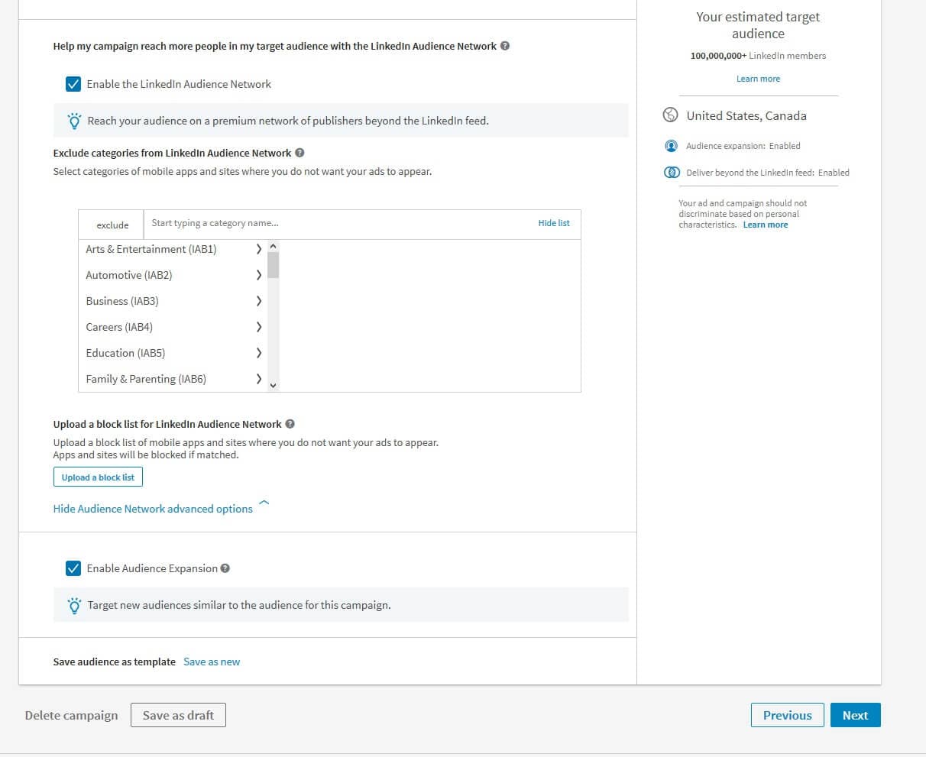Click the help icon beside Upload a block list

pyautogui.click(x=290, y=424)
